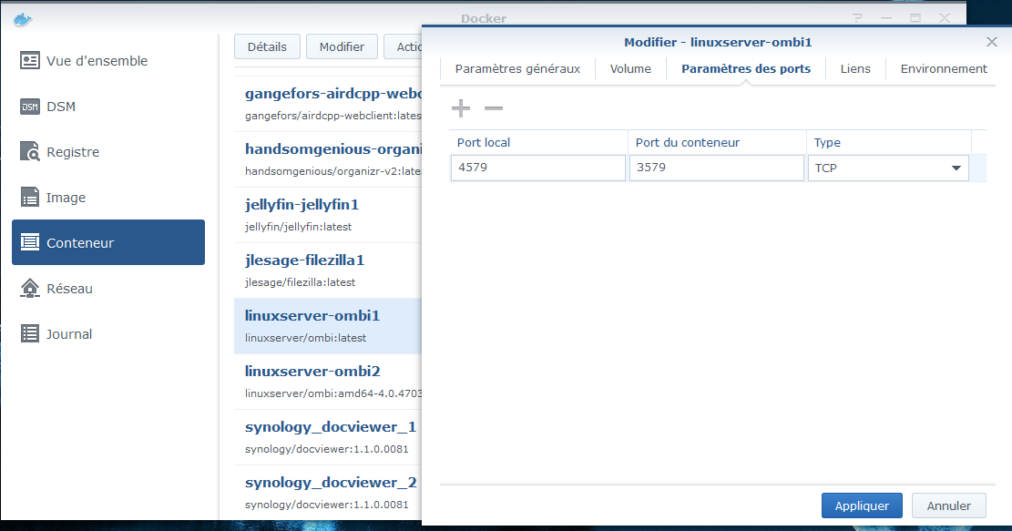Switch to Paramètres généraux tab
Image resolution: width=1012 pixels, height=531 pixels.
[517, 68]
